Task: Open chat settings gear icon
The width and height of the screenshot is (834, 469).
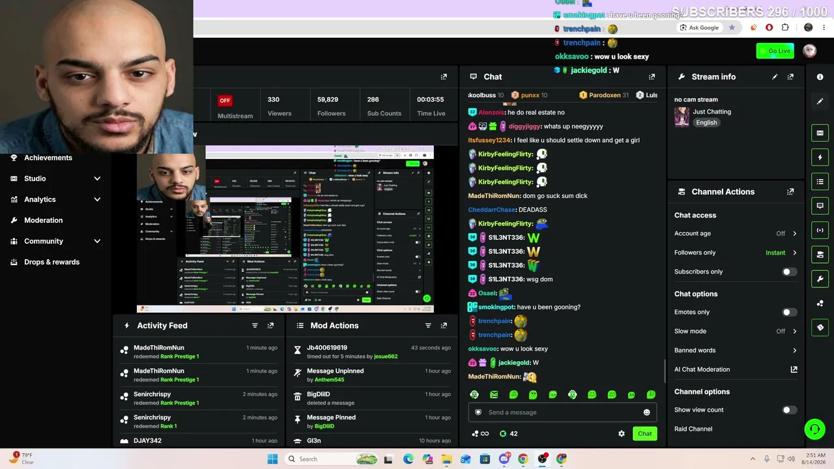Action: [x=622, y=434]
